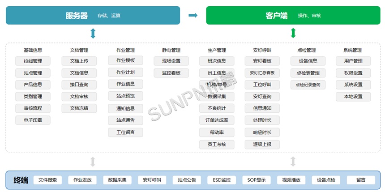Open the 审核流程 item

33,108
